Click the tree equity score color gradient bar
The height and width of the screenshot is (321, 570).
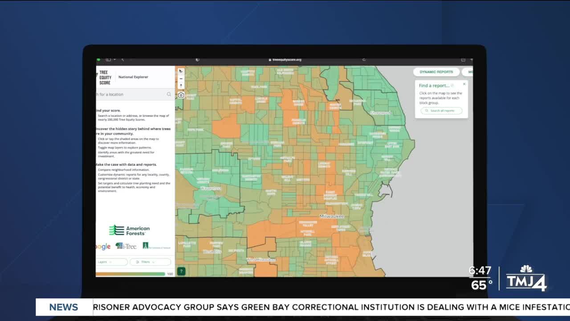coord(130,274)
